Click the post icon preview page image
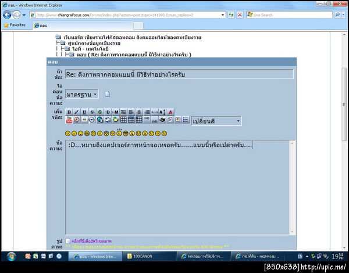This screenshot has width=349, height=273. [x=107, y=94]
